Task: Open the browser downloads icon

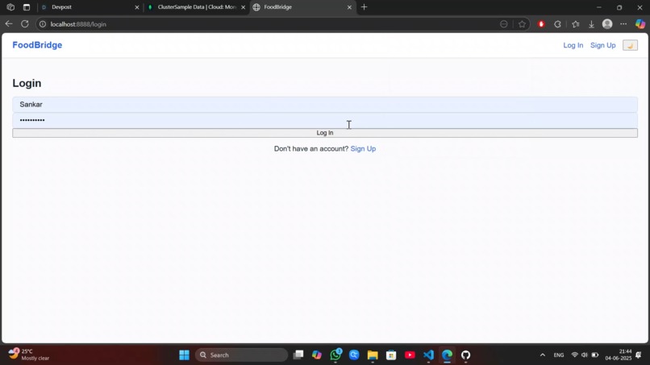Action: coord(591,24)
